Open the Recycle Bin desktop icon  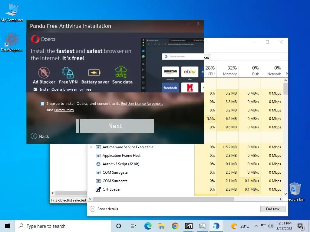[x=295, y=192]
